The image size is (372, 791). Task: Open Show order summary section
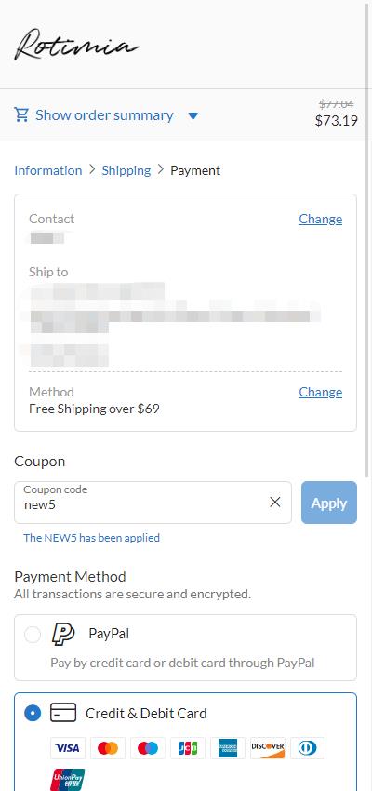104,115
